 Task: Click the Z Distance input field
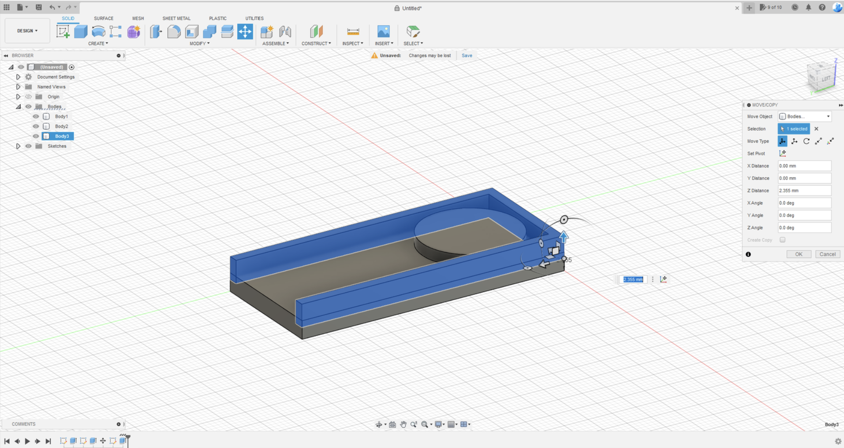pyautogui.click(x=804, y=191)
